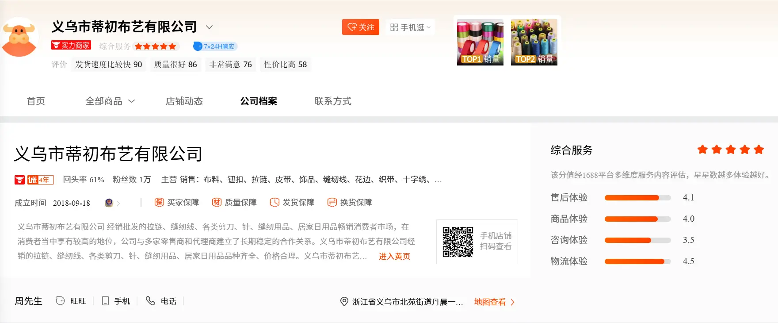
Task: Click the 7x24H响应 response badge
Action: [x=216, y=46]
